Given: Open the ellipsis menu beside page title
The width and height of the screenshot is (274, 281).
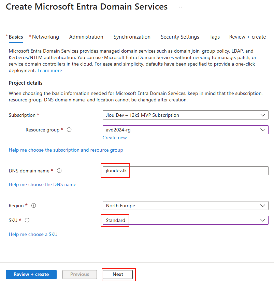Looking at the screenshot, I should coord(179,7).
